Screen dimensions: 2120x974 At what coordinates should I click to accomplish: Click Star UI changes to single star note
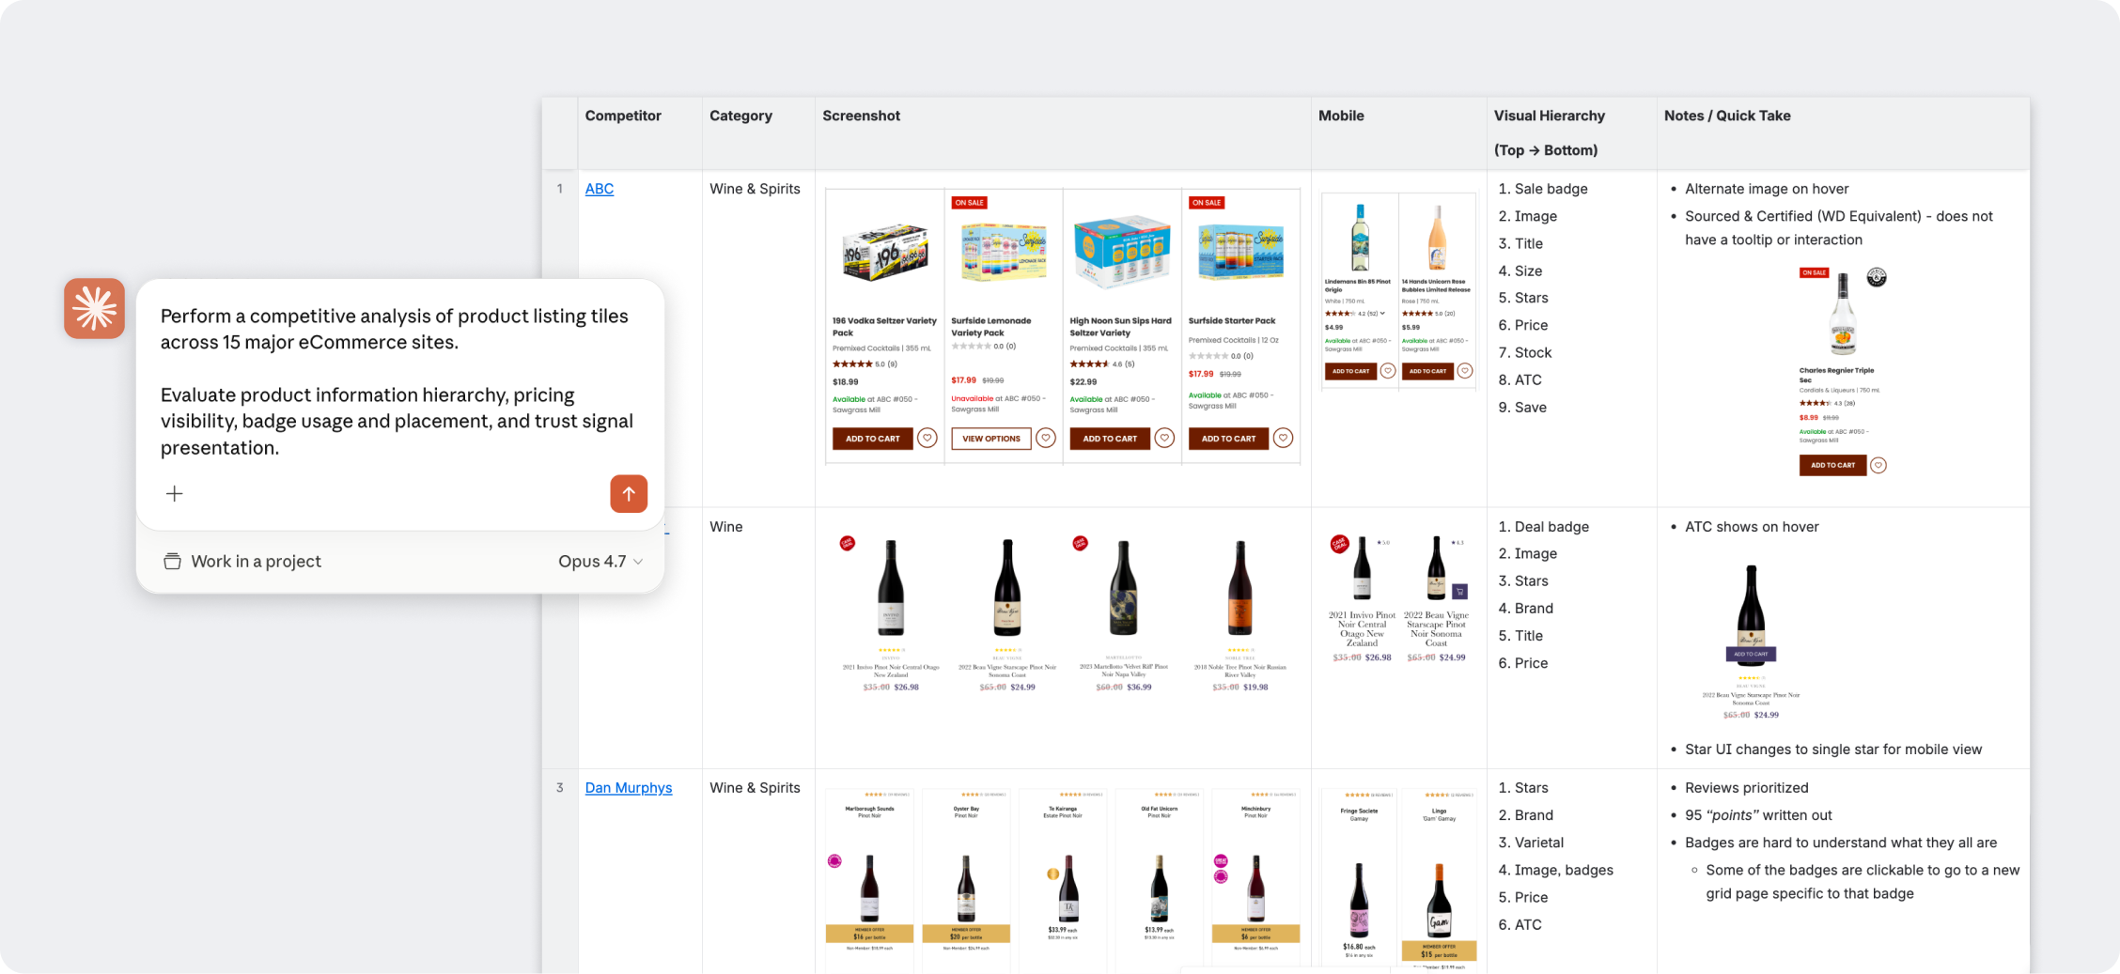[x=1833, y=750]
